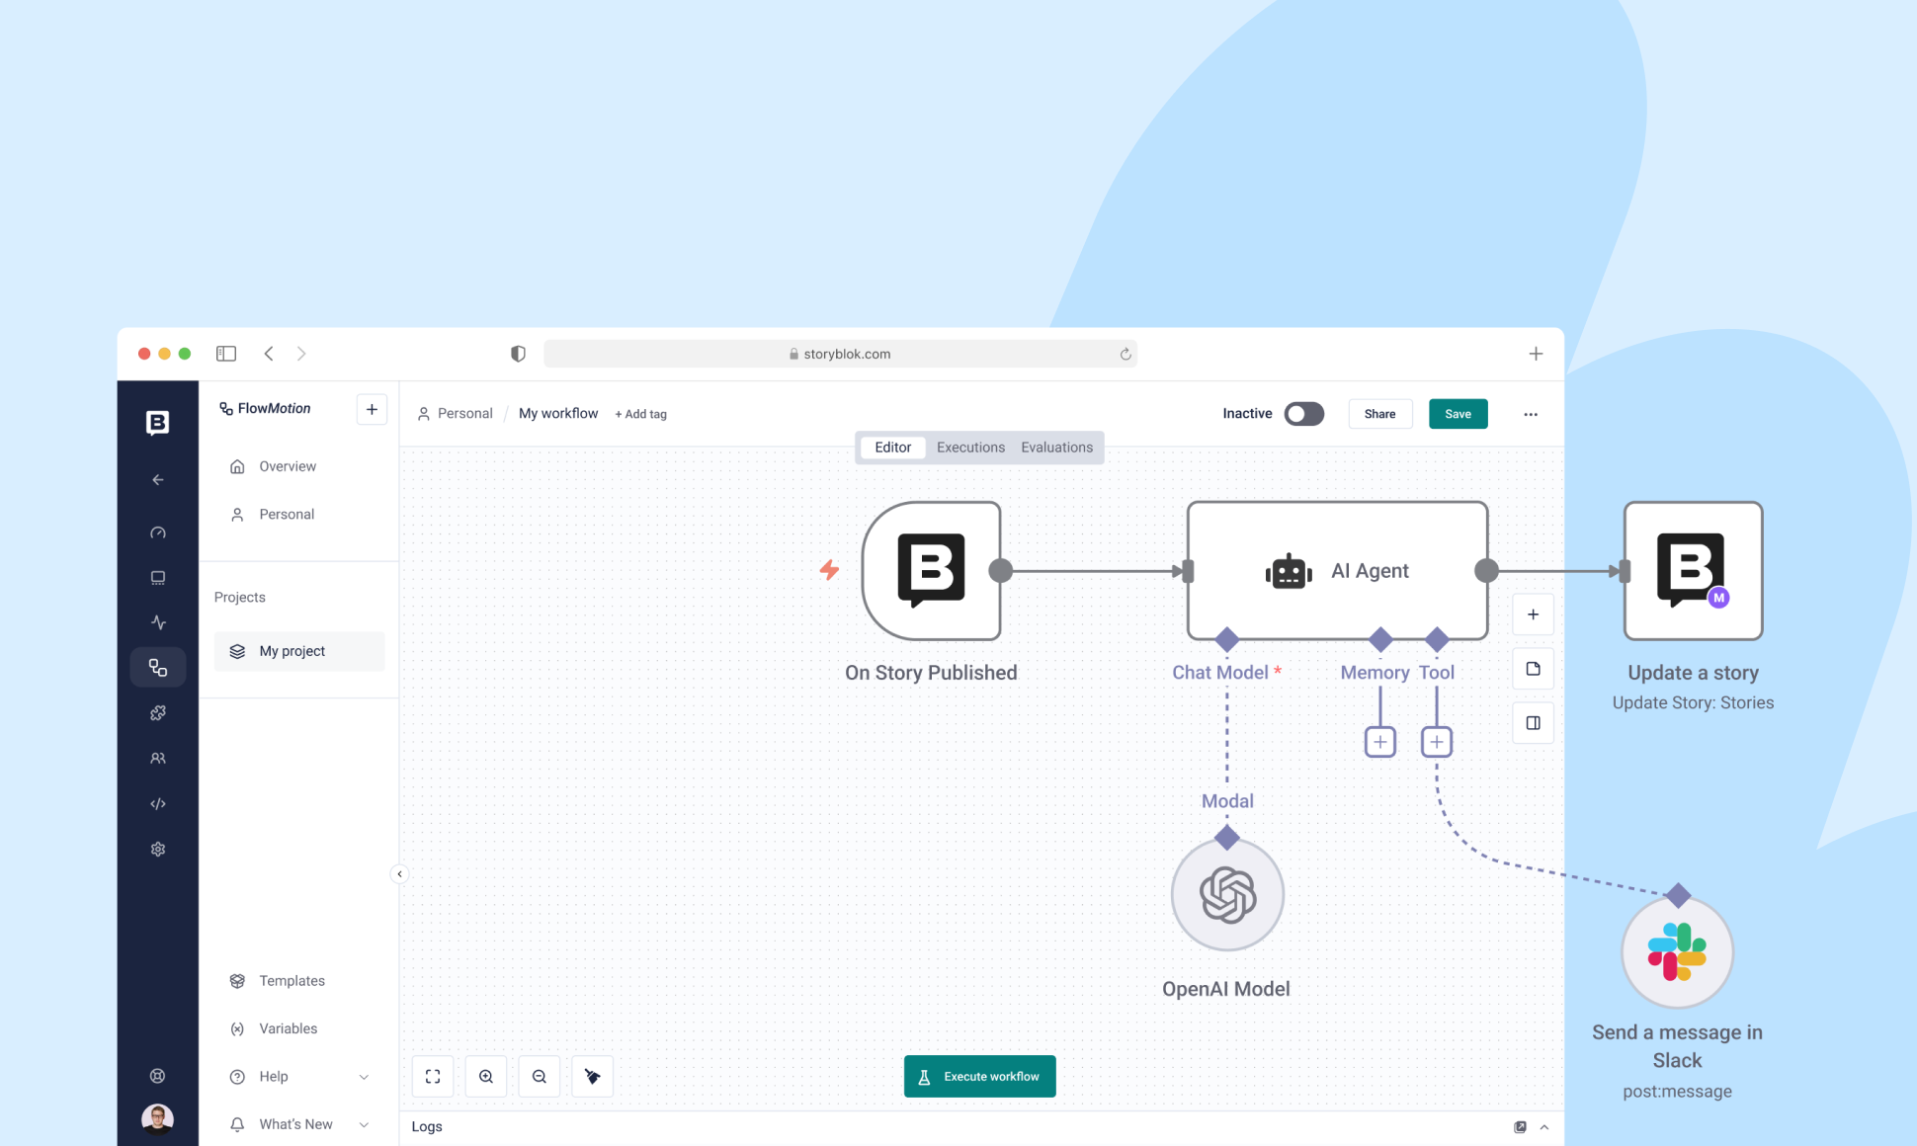Expand the What's New section

[x=365, y=1123]
